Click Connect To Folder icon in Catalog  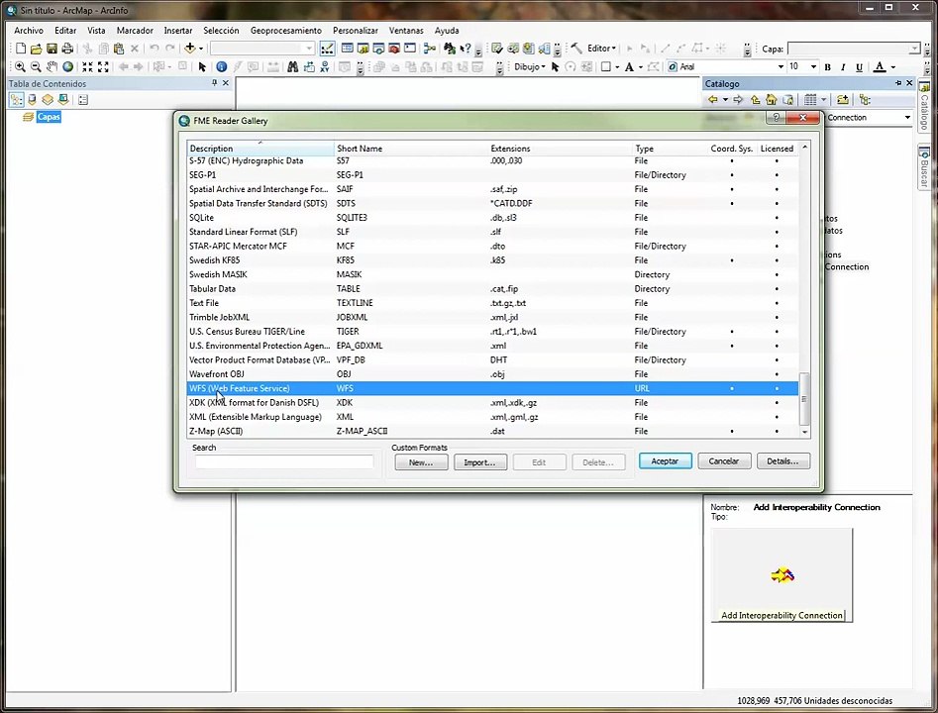pos(843,100)
